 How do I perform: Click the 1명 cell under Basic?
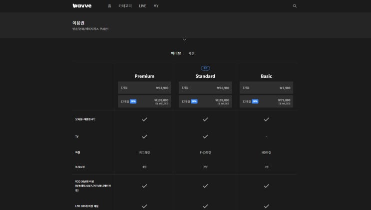[267, 167]
